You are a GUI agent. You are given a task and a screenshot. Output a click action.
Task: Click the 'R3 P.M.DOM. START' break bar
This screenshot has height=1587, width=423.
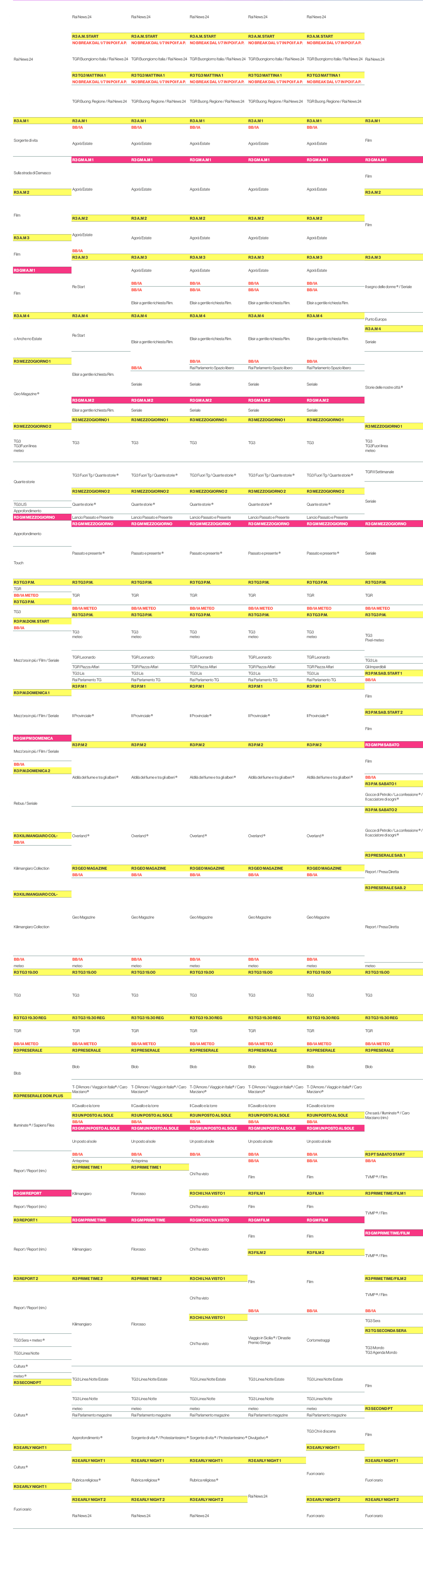pyautogui.click(x=42, y=622)
